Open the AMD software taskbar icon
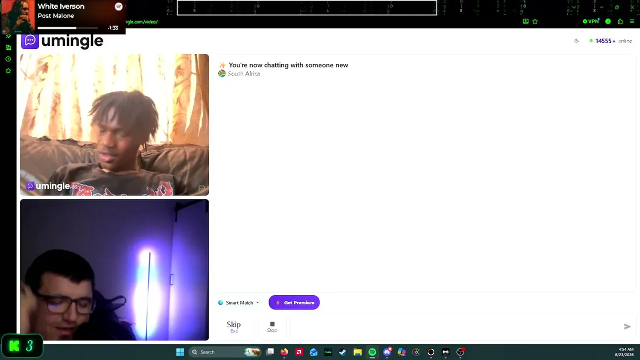This screenshot has height=360, width=640. (299, 352)
